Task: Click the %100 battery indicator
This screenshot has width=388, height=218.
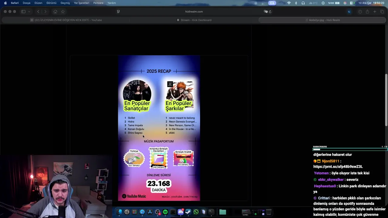Action: tap(333, 3)
